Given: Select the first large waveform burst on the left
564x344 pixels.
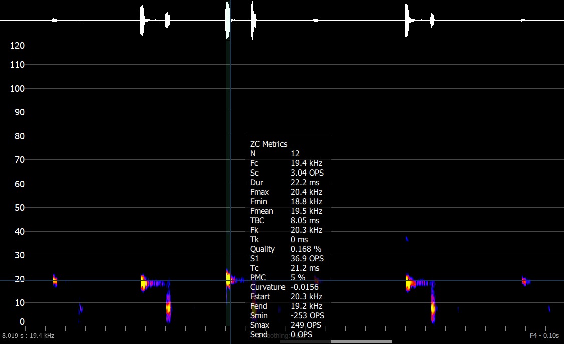Looking at the screenshot, I should [x=142, y=21].
